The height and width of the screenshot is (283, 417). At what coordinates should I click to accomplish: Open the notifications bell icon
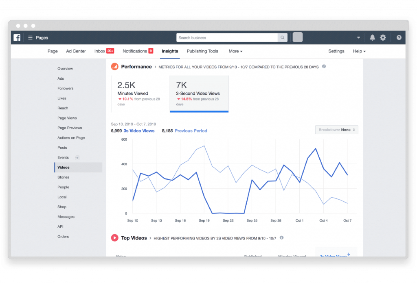(x=372, y=37)
